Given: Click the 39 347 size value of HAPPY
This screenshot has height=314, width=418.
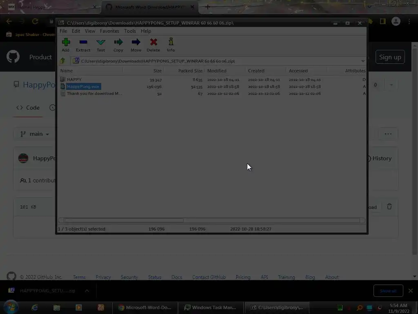Looking at the screenshot, I should [x=156, y=80].
